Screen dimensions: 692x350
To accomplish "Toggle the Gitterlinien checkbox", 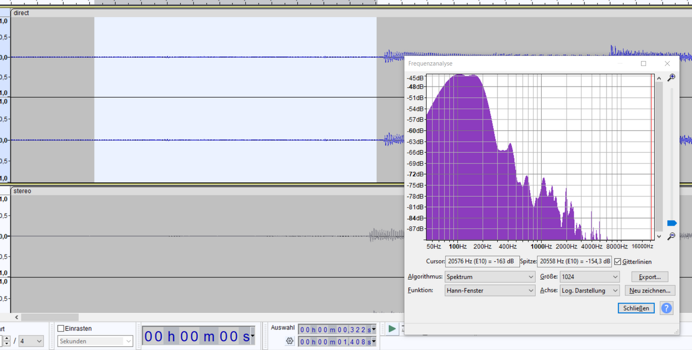I will click(x=617, y=261).
